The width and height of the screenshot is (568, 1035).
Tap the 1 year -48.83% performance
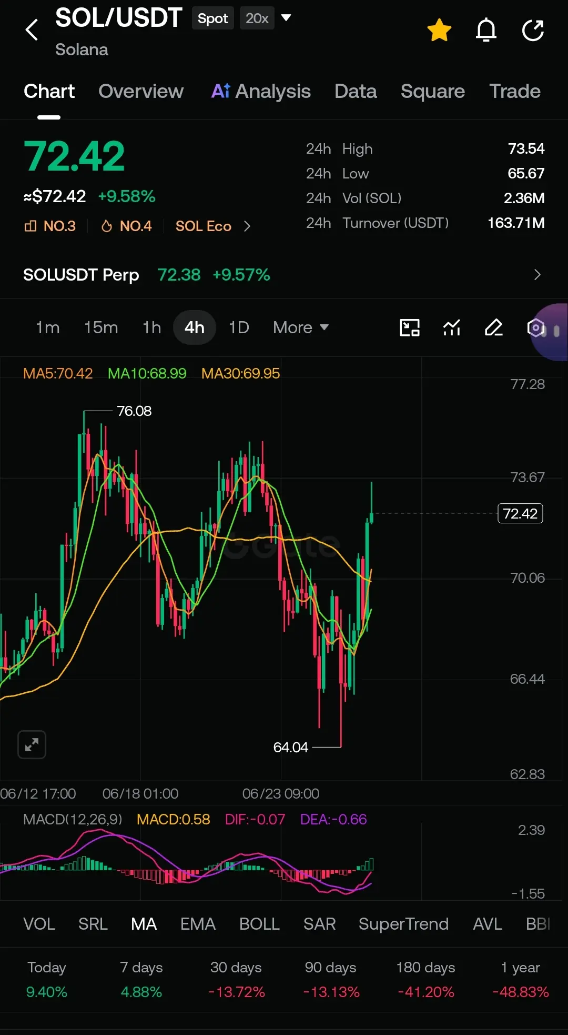click(x=520, y=980)
